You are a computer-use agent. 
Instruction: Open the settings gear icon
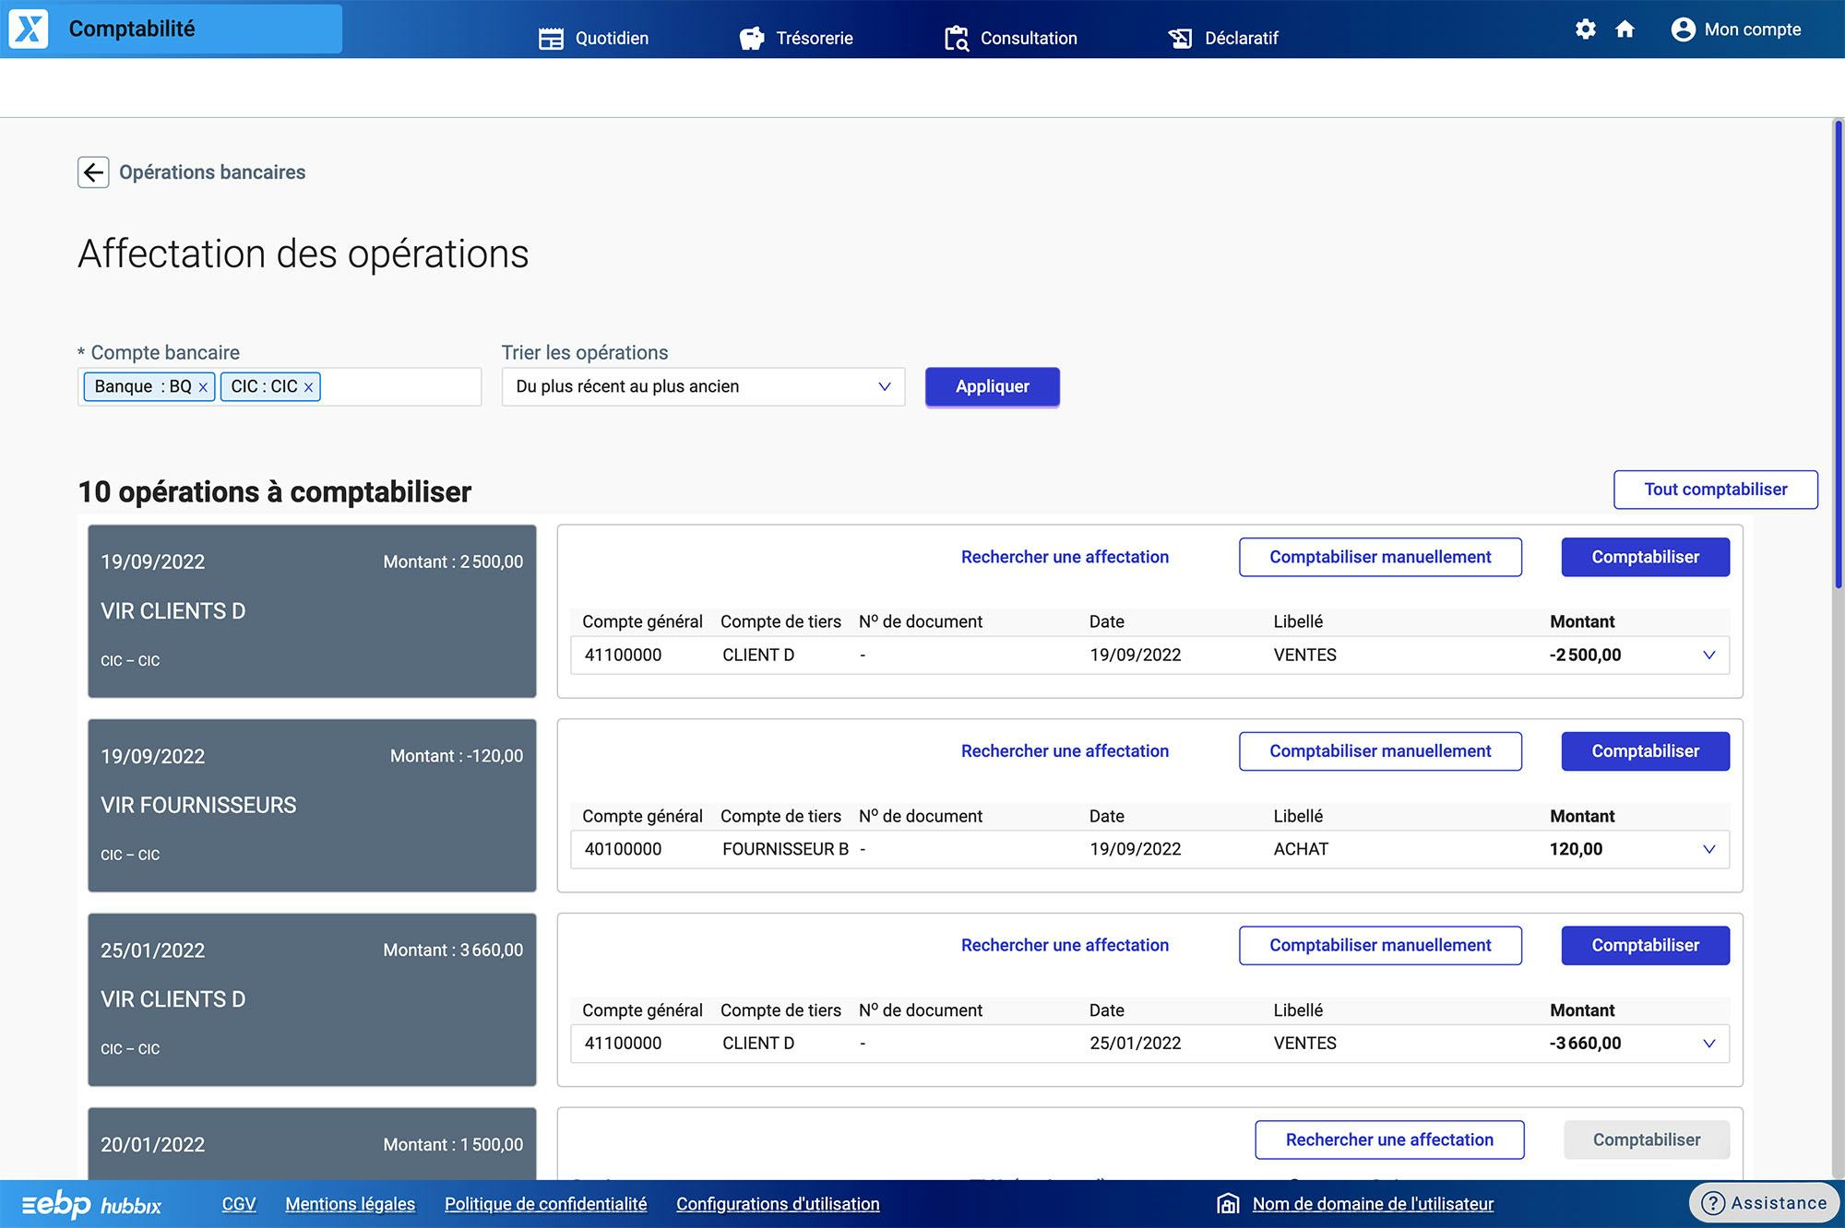pyautogui.click(x=1587, y=29)
